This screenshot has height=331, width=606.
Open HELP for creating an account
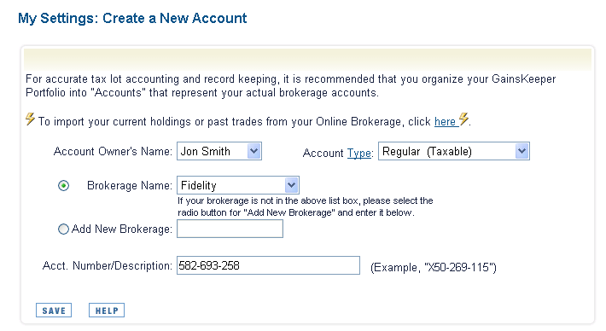(x=107, y=311)
